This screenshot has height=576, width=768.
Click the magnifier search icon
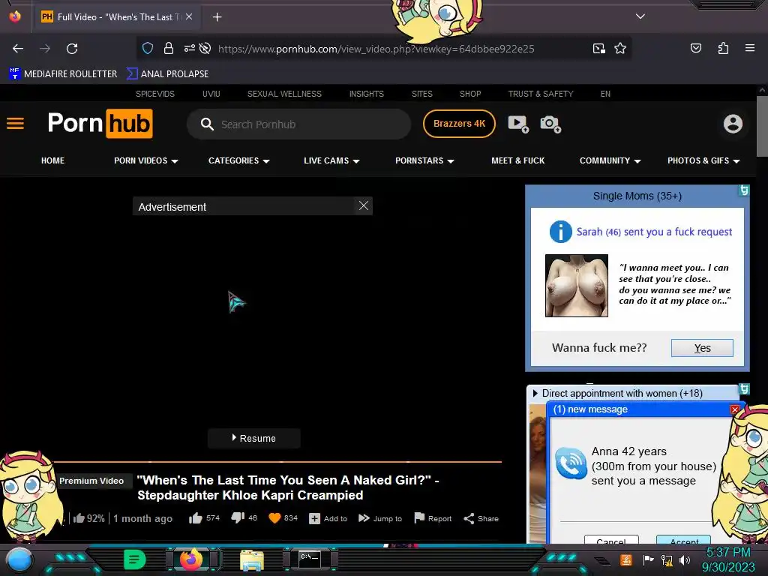[x=207, y=124]
